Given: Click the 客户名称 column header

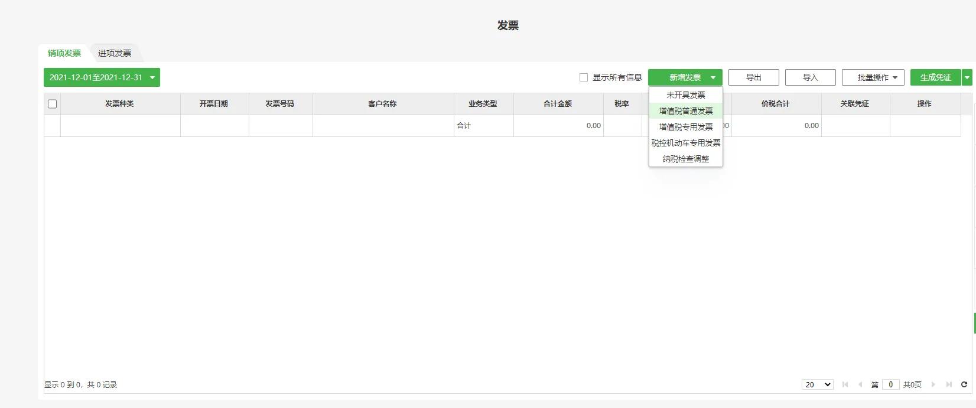Looking at the screenshot, I should 383,104.
